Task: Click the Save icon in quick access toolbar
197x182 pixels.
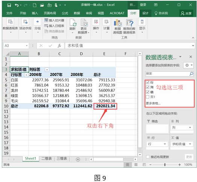Action: (x=9, y=5)
